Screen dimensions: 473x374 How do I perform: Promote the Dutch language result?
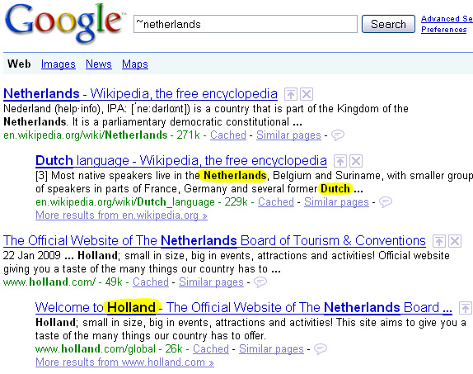[340, 161]
